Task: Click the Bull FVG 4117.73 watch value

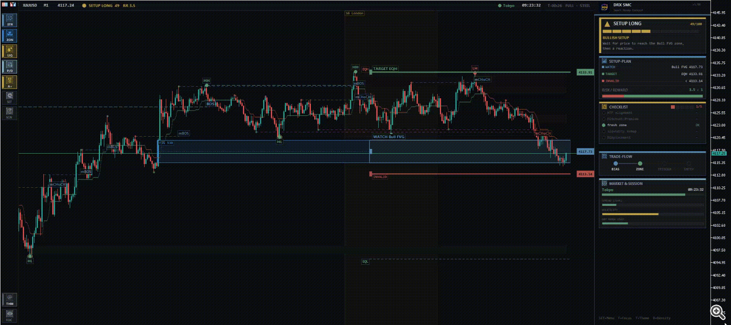Action: click(687, 67)
